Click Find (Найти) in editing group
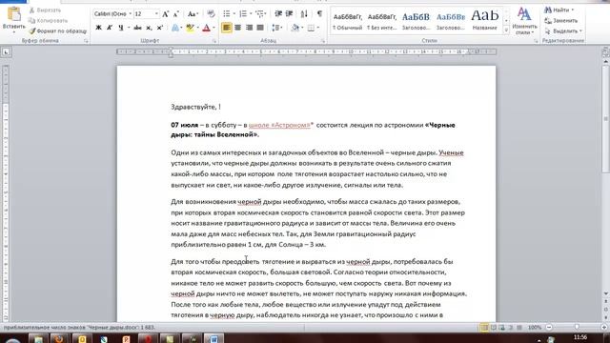 [559, 10]
